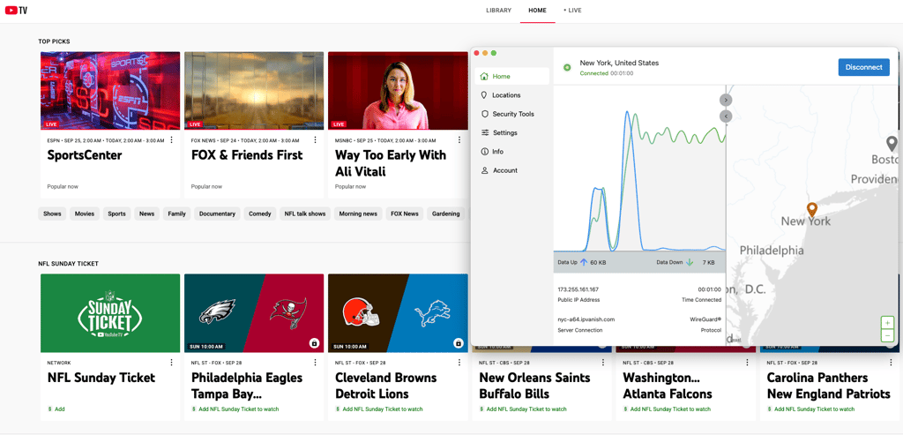Open options menu for New Orleans Saints game

pyautogui.click(x=603, y=363)
